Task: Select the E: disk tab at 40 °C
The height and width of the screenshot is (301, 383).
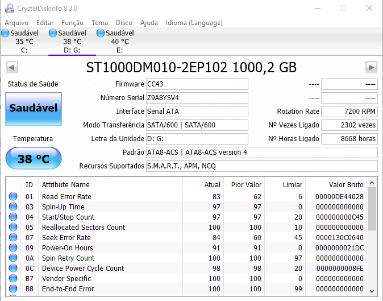Action: (120, 42)
